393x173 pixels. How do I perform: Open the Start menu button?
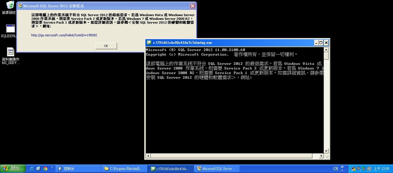point(13,169)
